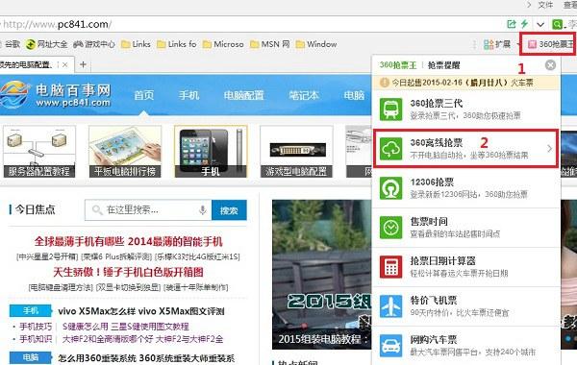This screenshot has width=577, height=365.
Task: Go to 首页 navigation tab
Action: point(144,95)
